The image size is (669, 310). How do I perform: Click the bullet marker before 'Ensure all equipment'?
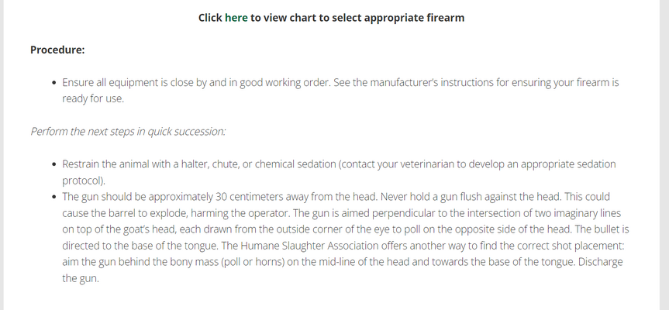click(x=53, y=83)
